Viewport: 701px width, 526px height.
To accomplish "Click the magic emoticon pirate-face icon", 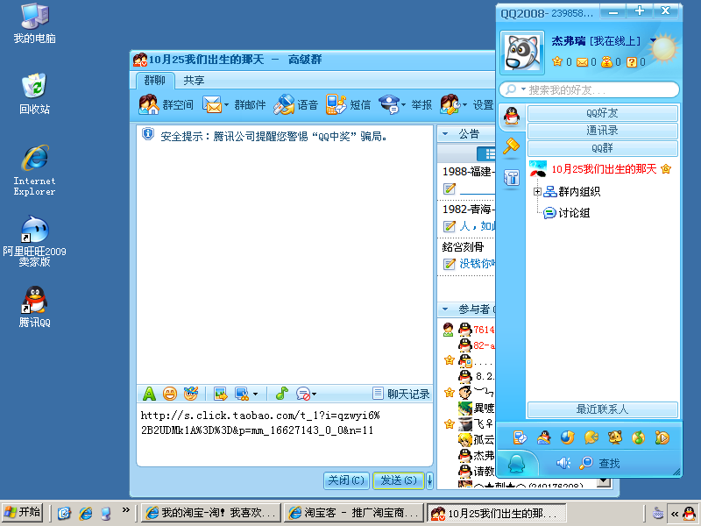I will click(190, 394).
